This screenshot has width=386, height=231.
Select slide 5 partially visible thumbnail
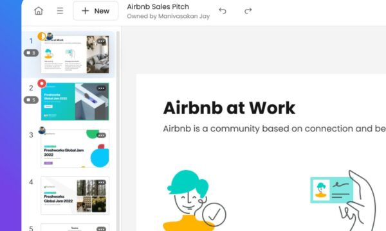point(75,227)
